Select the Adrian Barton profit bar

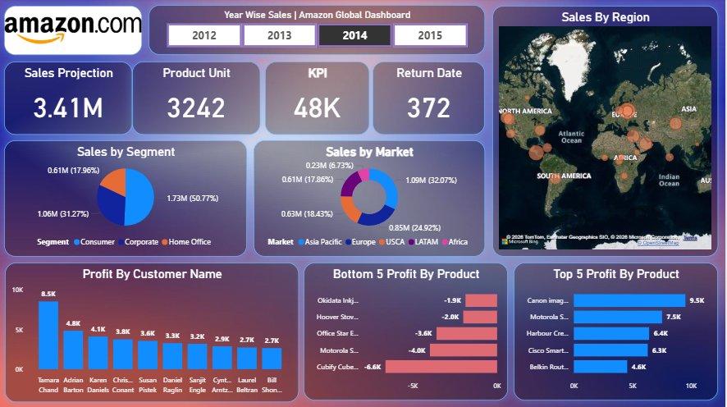coord(73,350)
